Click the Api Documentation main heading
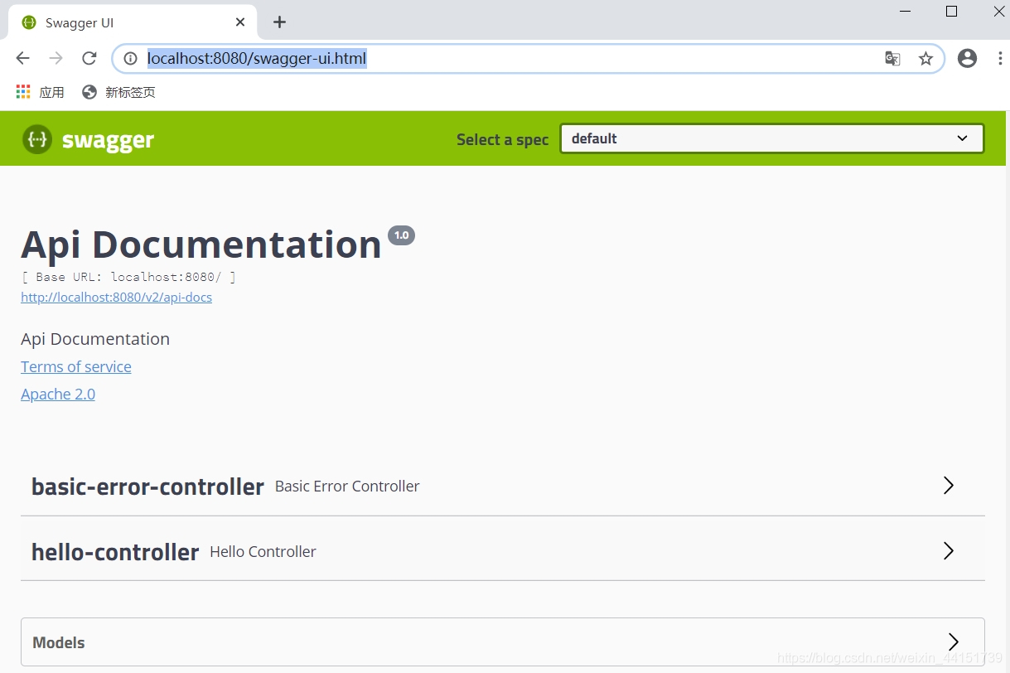1010x673 pixels. tap(201, 244)
